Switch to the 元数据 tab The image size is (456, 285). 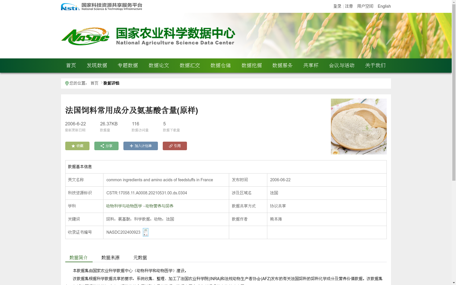click(140, 258)
